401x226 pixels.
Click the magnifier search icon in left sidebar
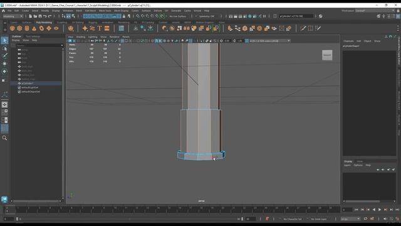click(4, 138)
